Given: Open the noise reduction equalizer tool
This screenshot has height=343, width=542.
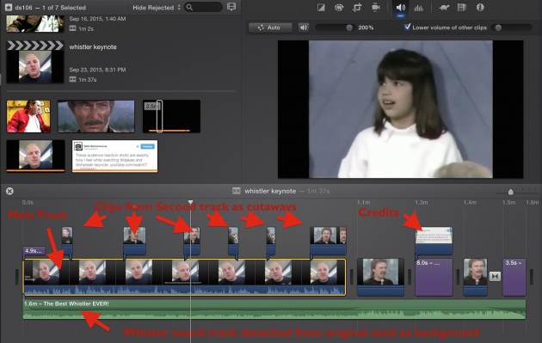Looking at the screenshot, I should point(419,7).
